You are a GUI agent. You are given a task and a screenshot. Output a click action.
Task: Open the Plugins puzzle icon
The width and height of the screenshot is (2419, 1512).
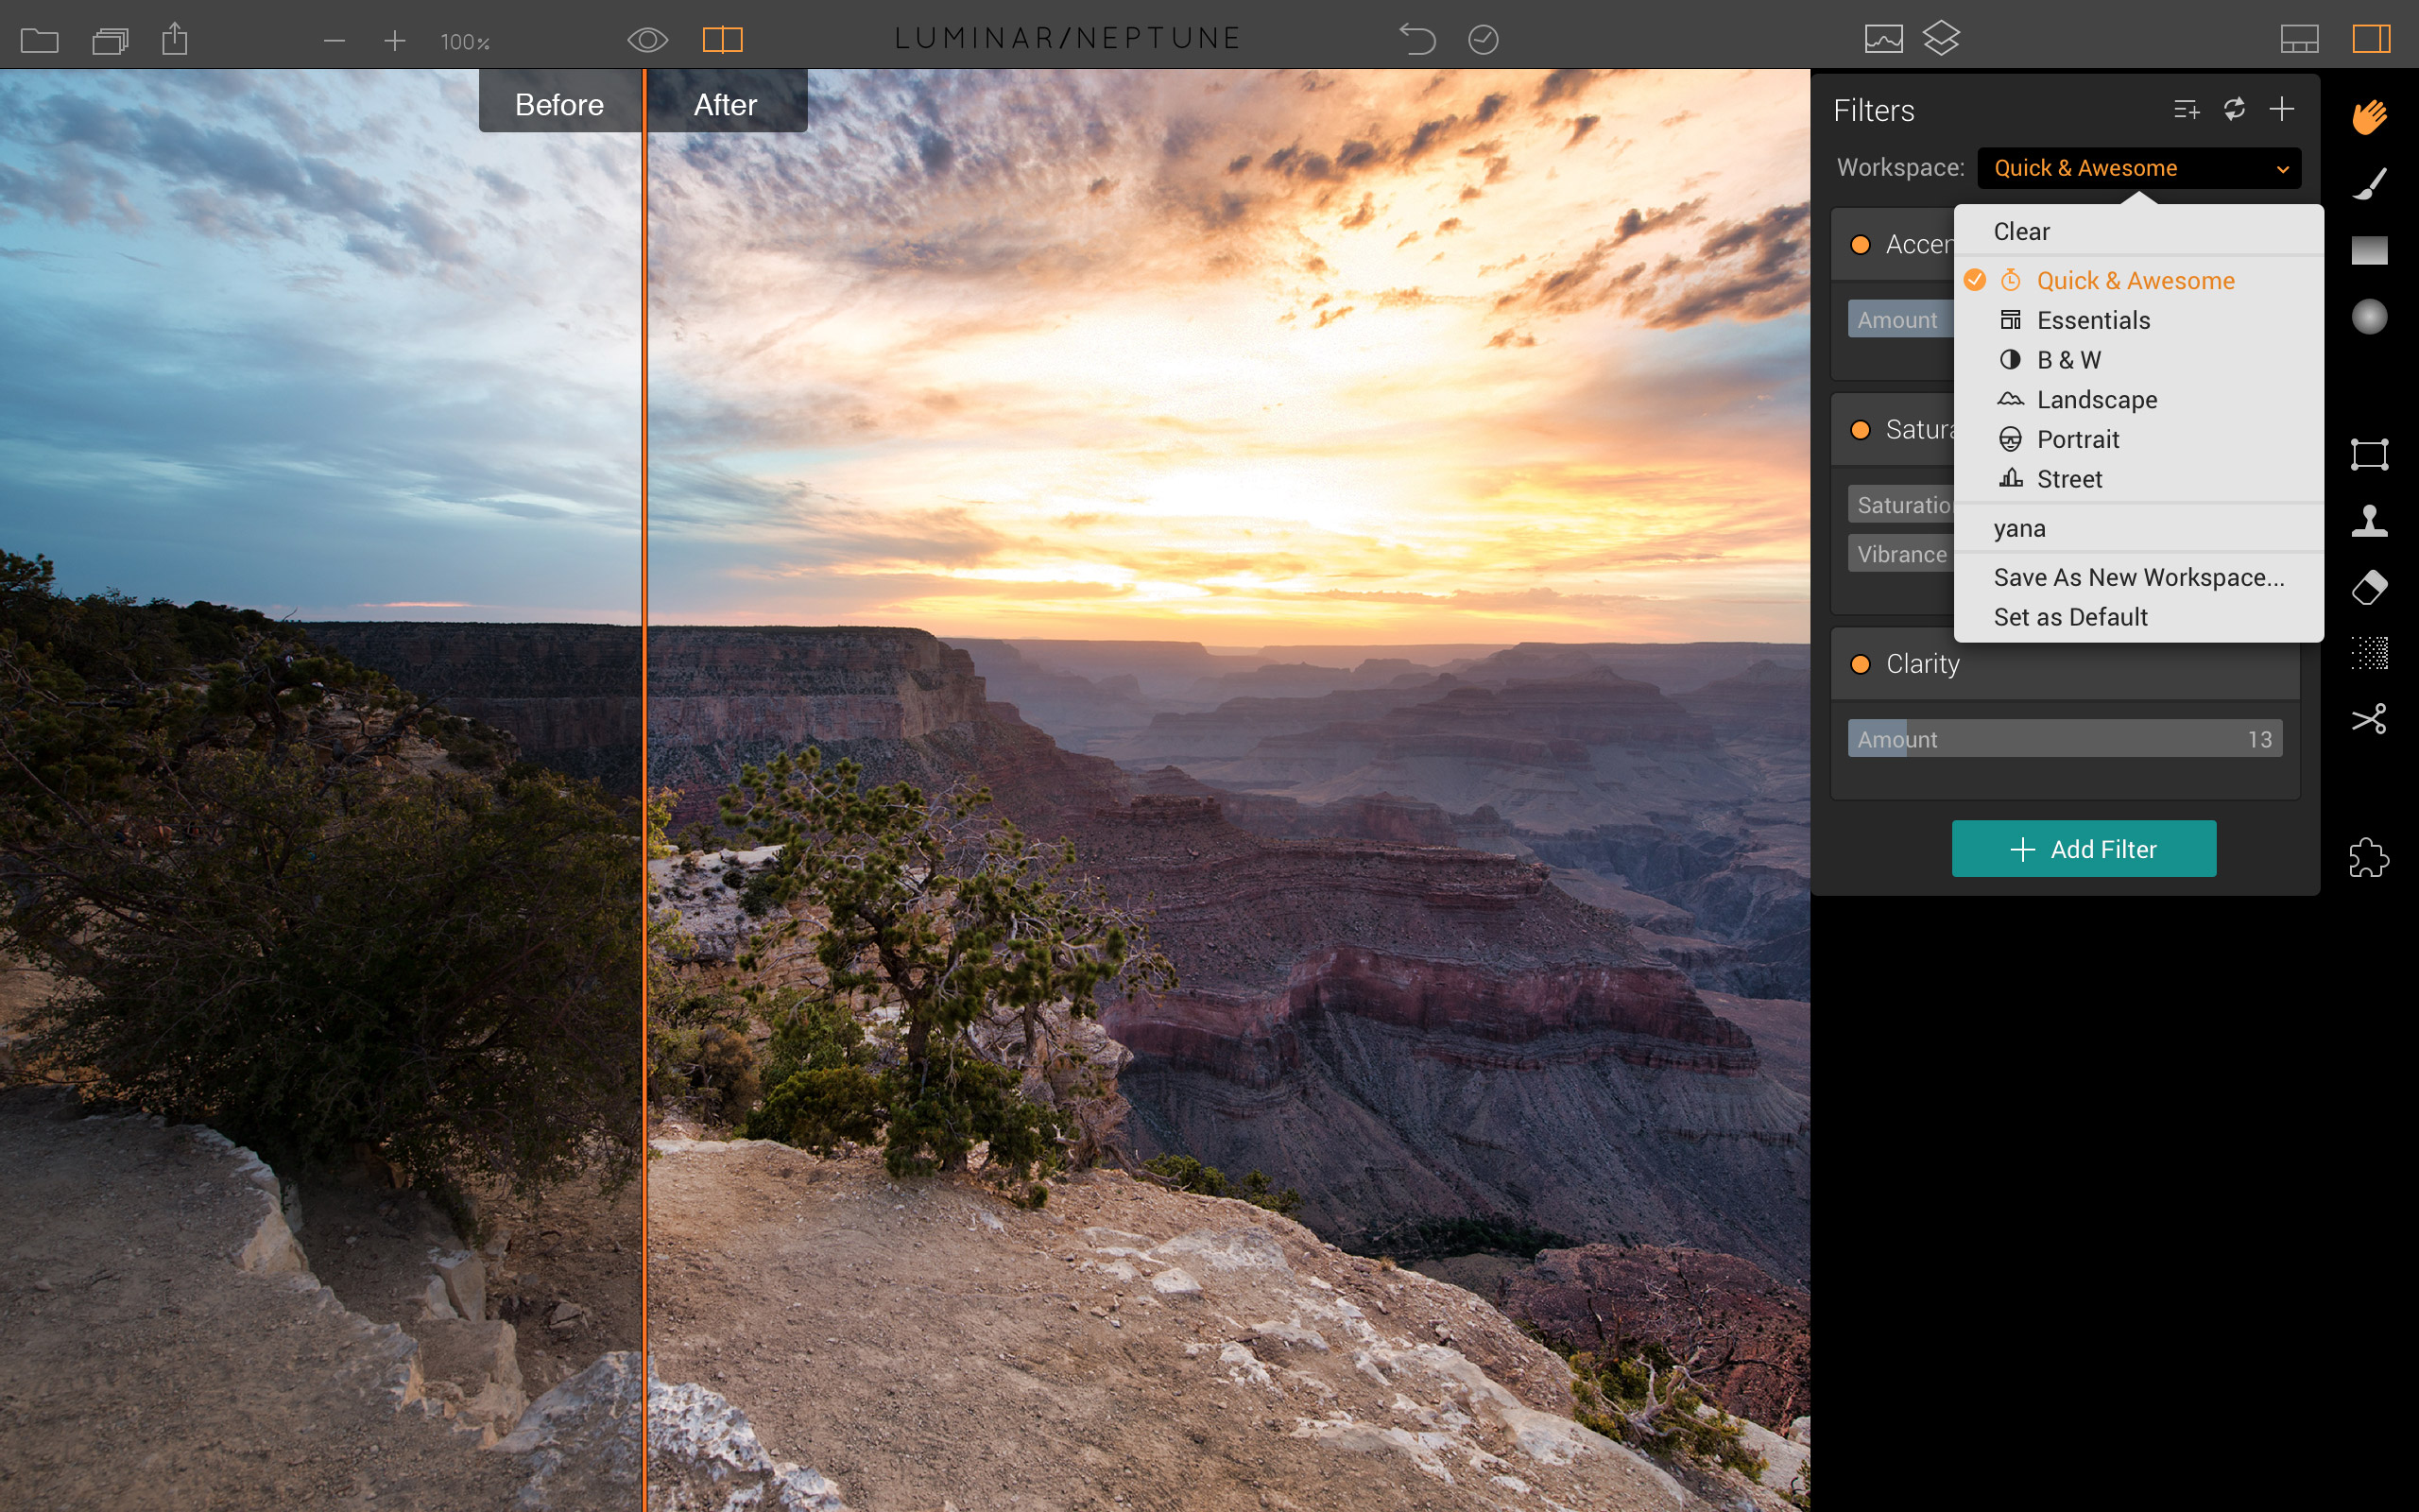click(2369, 857)
